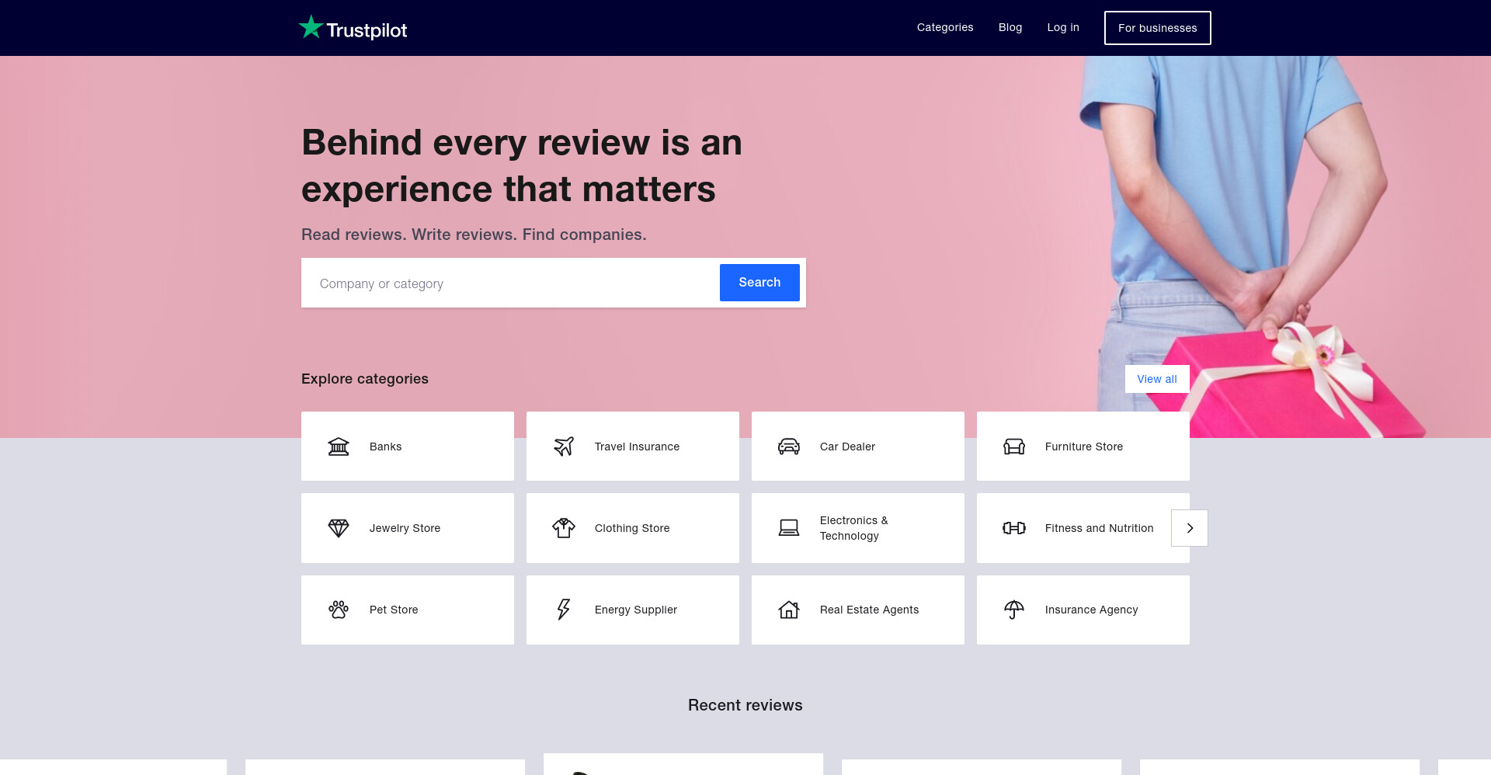Click the Real Estate Agents house icon
The image size is (1491, 775).
[x=789, y=610]
